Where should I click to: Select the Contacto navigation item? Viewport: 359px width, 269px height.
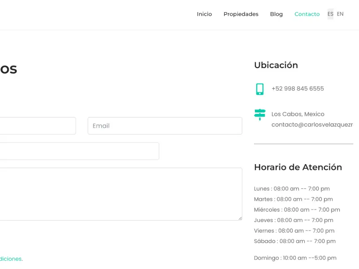(307, 14)
